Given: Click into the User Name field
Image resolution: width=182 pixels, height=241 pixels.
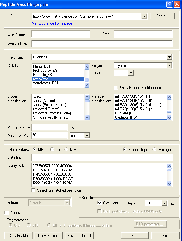Looking at the screenshot, I should point(61,34).
